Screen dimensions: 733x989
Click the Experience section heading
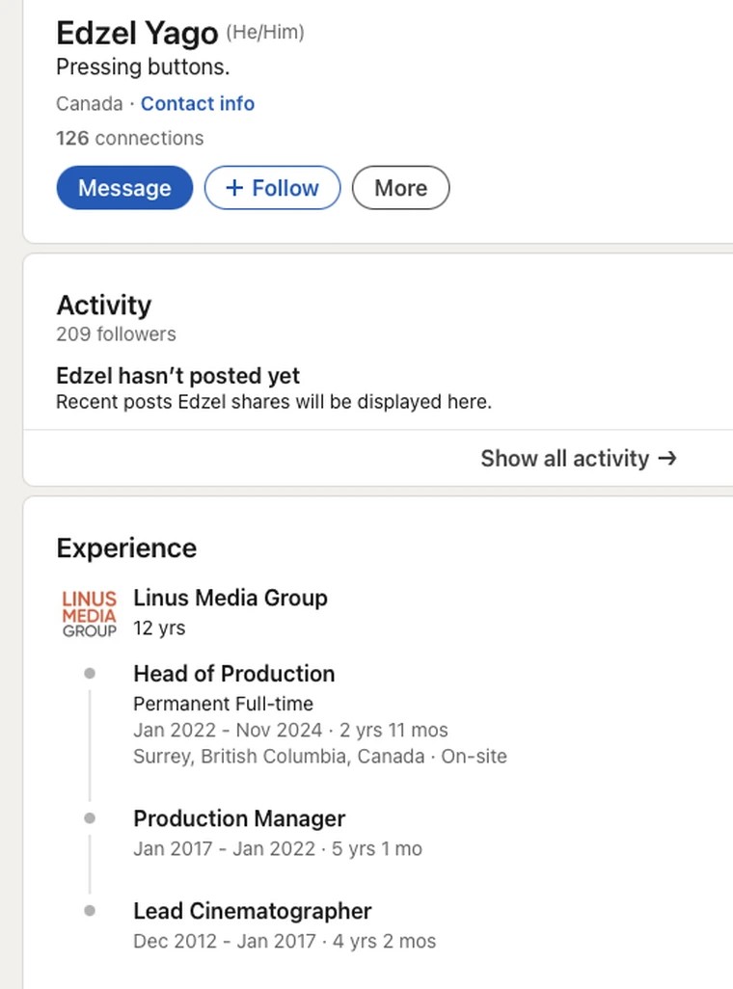pyautogui.click(x=126, y=548)
